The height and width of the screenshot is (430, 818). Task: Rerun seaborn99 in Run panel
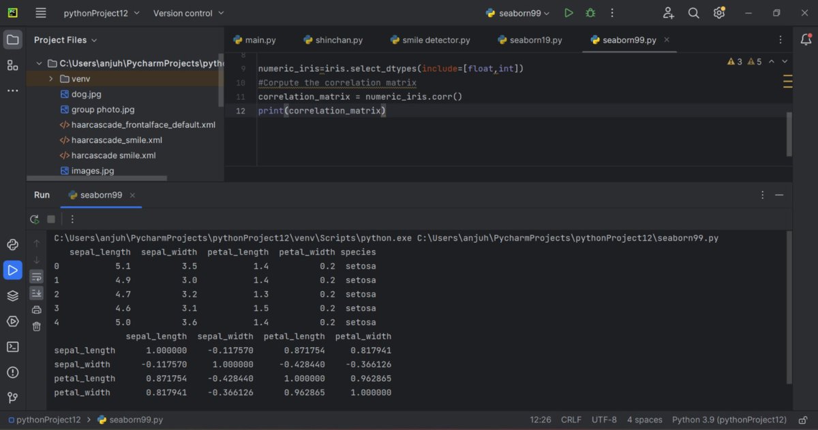click(35, 219)
